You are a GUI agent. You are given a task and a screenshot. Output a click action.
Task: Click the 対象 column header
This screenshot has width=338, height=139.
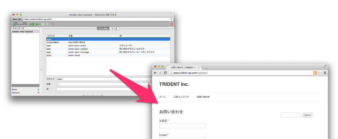pyautogui.click(x=93, y=36)
